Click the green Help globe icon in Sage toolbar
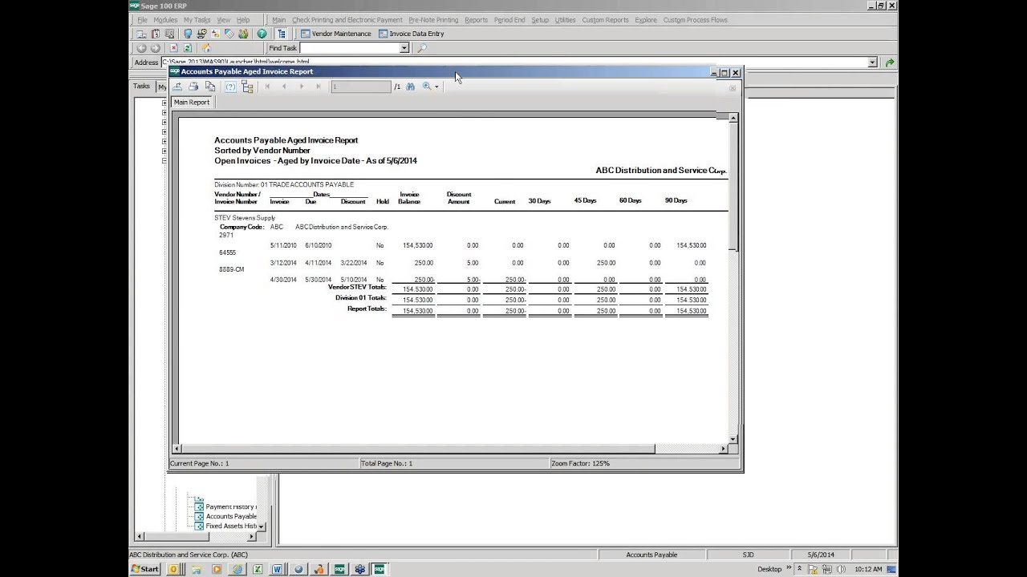Screen dimensions: 1027x577 pos(262,34)
